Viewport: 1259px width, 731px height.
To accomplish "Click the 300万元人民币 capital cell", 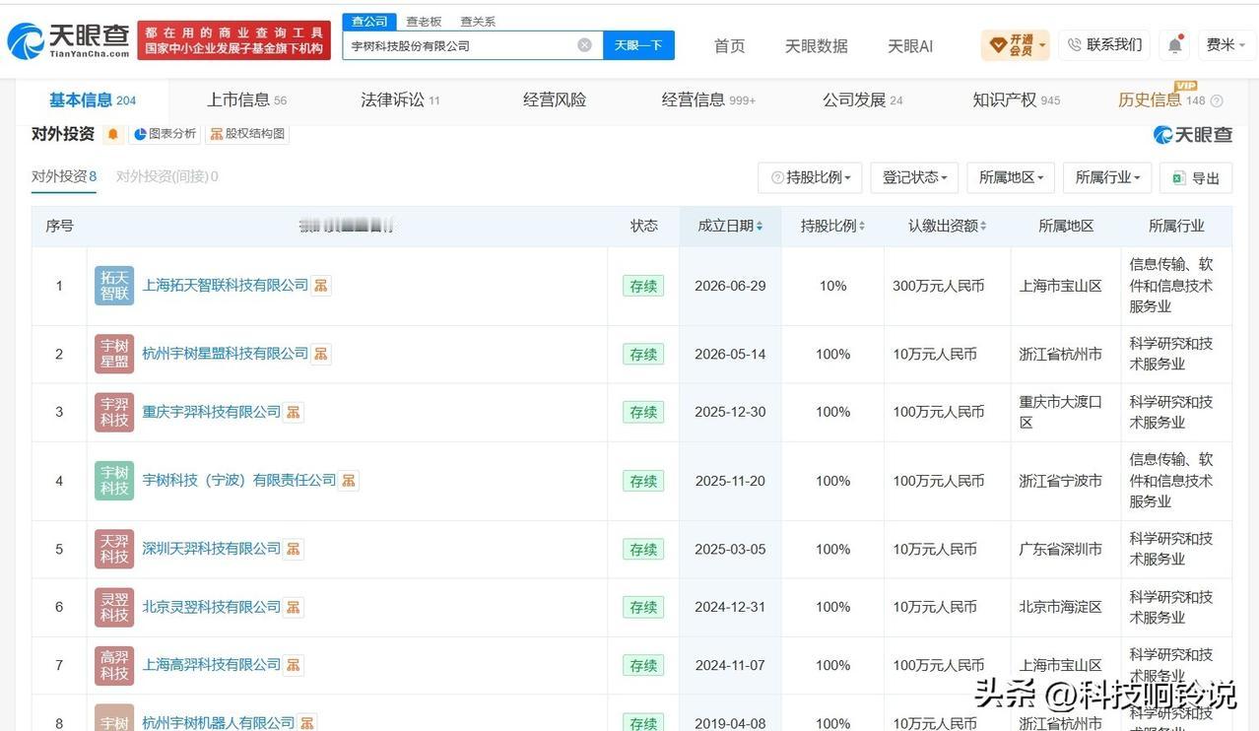I will [938, 286].
